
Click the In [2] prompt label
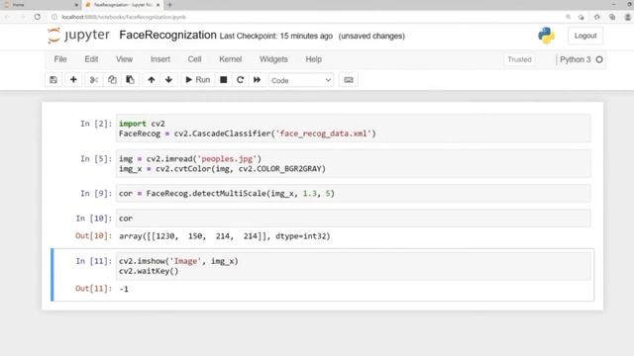96,124
